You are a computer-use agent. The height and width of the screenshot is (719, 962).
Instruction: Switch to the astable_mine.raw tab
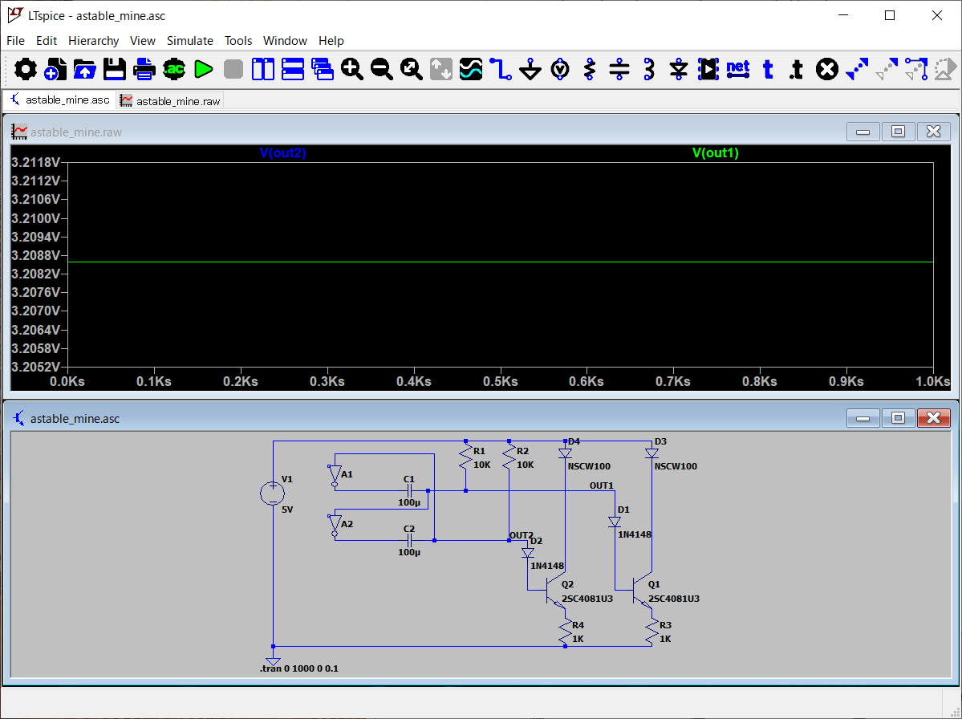point(170,101)
